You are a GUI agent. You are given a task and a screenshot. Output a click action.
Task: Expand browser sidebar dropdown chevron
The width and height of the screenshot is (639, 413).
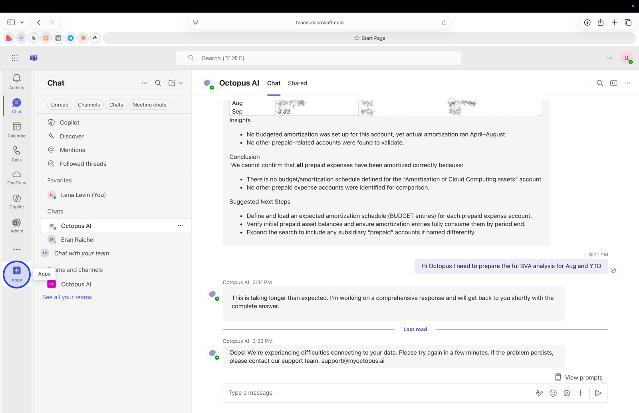pyautogui.click(x=22, y=22)
